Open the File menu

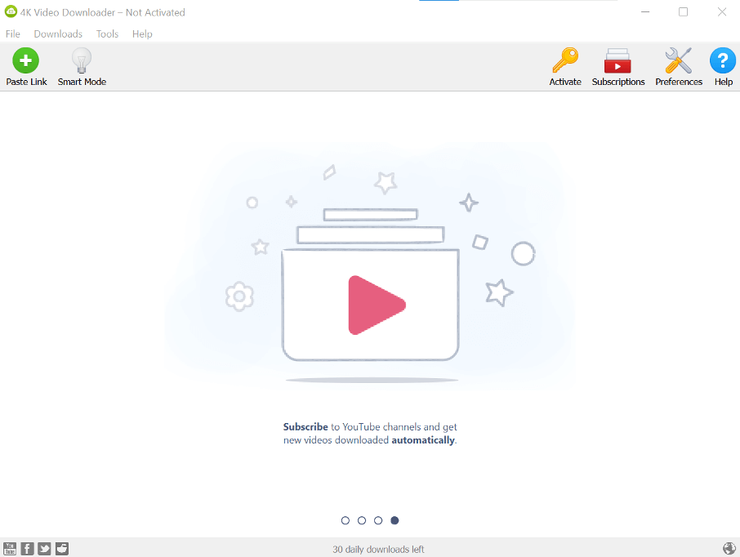tap(13, 34)
